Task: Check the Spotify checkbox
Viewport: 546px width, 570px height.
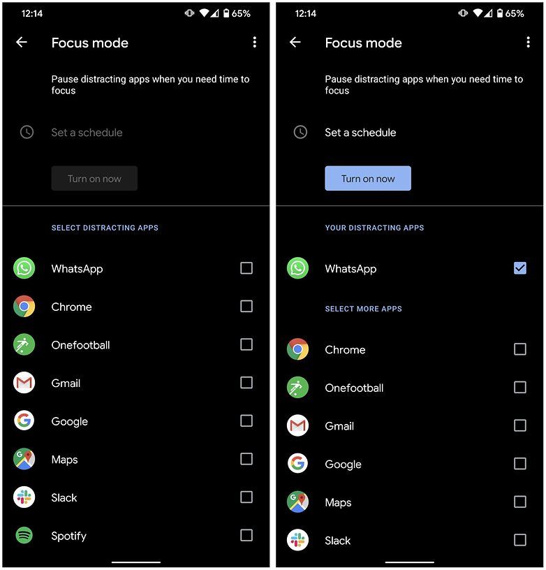Action: pos(246,536)
